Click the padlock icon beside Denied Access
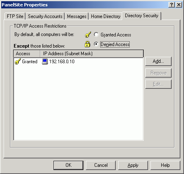The height and width of the screenshot is (174, 184). tap(87, 44)
